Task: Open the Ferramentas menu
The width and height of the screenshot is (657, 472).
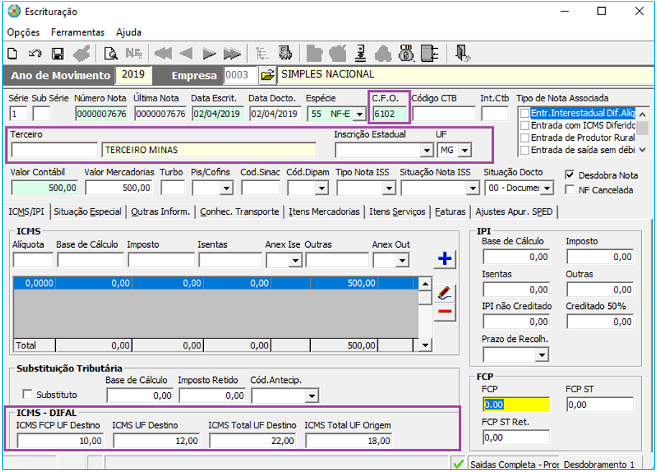Action: coord(78,32)
